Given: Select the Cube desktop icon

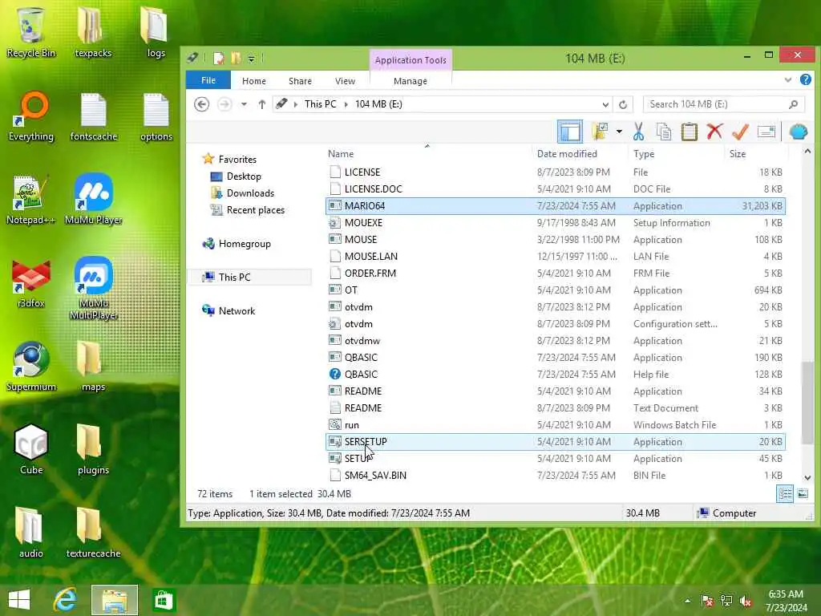Looking at the screenshot, I should click(x=31, y=449).
